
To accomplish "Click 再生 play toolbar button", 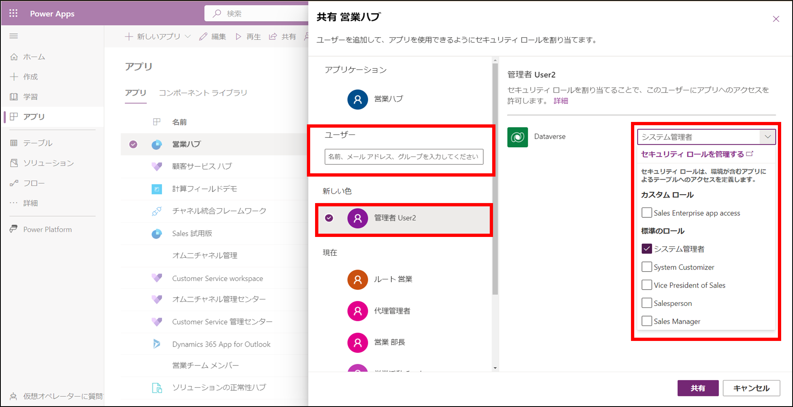I will (x=248, y=37).
